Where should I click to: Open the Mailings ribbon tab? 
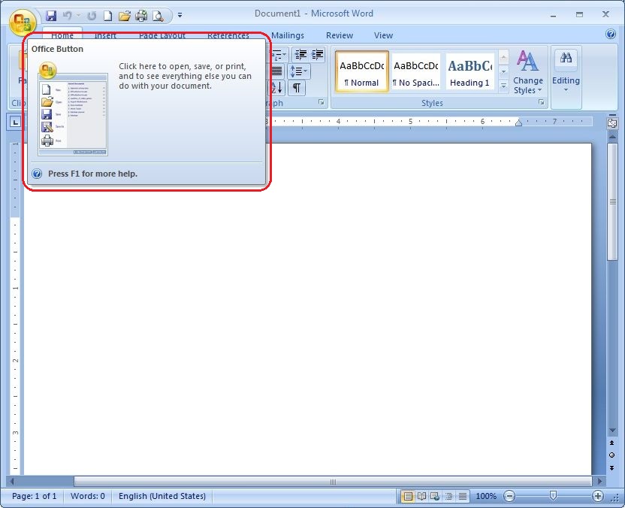pos(288,35)
